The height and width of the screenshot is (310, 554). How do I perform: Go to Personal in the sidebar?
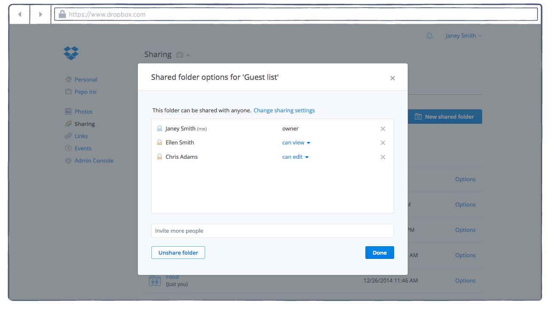(85, 79)
